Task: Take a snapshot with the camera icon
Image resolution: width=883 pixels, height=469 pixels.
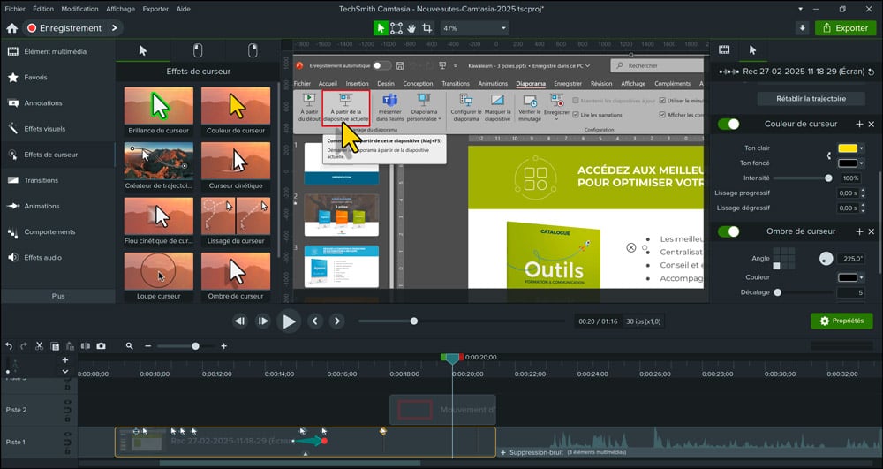Action: [101, 345]
